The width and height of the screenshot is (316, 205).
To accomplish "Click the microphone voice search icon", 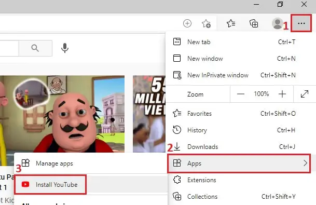I will point(65,48).
